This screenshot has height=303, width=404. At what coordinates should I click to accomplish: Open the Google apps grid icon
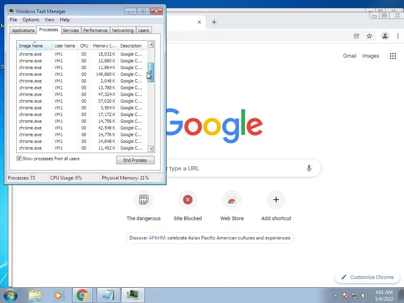tap(393, 56)
